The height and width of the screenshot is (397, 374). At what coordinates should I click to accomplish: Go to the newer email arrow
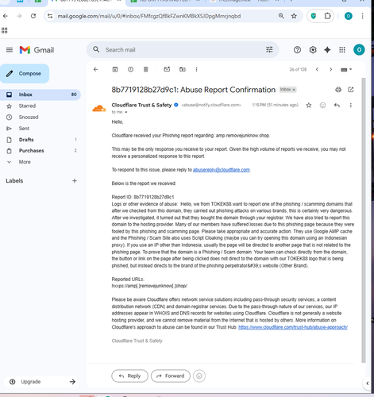[317, 69]
